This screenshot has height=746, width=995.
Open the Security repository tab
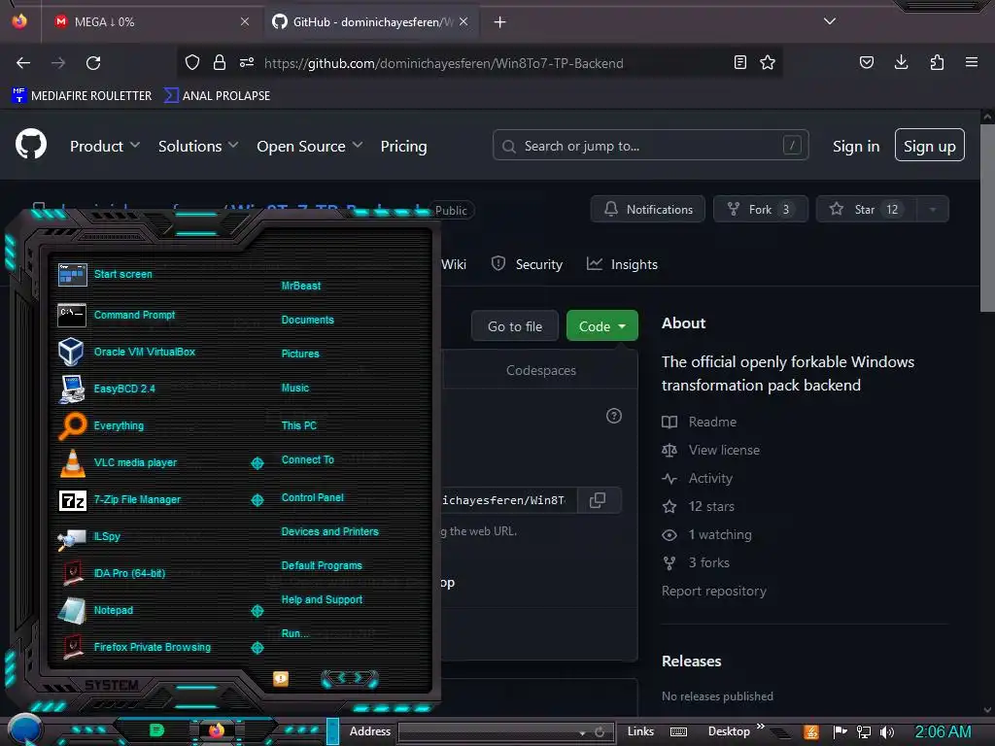pos(527,264)
